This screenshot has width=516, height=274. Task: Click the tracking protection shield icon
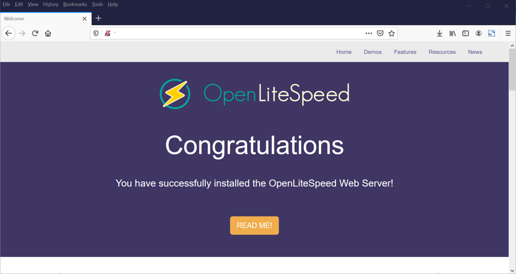tap(96, 33)
